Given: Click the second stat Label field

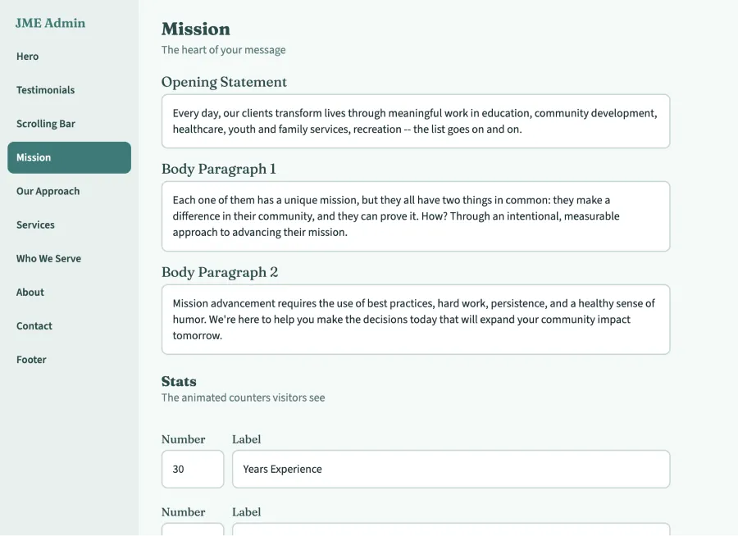Looking at the screenshot, I should pos(451,532).
